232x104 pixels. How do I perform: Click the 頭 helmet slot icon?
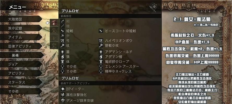click(x=62, y=57)
